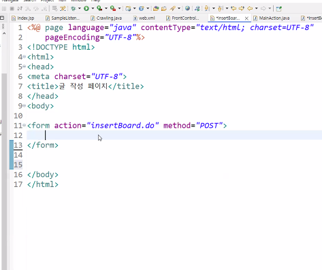
Task: Click the Terminate stop icon
Action: pyautogui.click(x=12, y=9)
